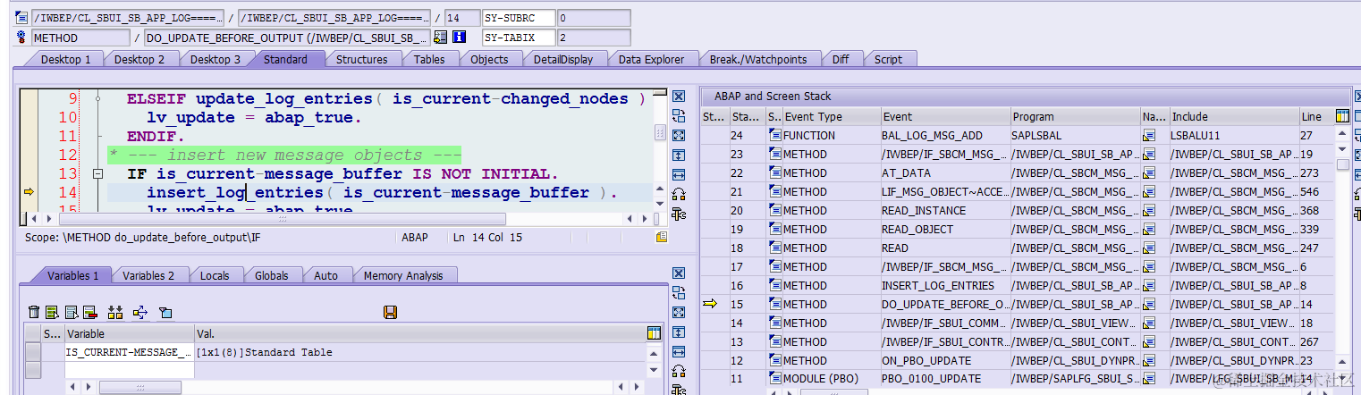Click navigate icon in BAL_LOG_MSG_ADD row
Viewport: 1361px width, 395px height.
[1149, 135]
